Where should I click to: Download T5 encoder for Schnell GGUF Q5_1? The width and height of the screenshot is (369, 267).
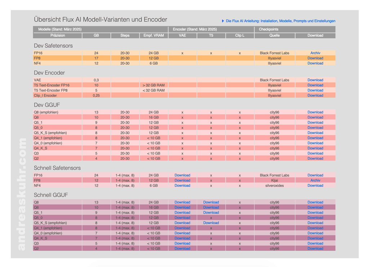[211, 213]
